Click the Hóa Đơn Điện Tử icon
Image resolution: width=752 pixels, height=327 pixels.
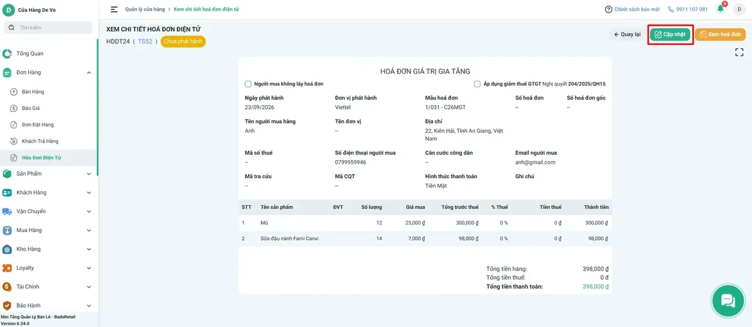coord(14,158)
